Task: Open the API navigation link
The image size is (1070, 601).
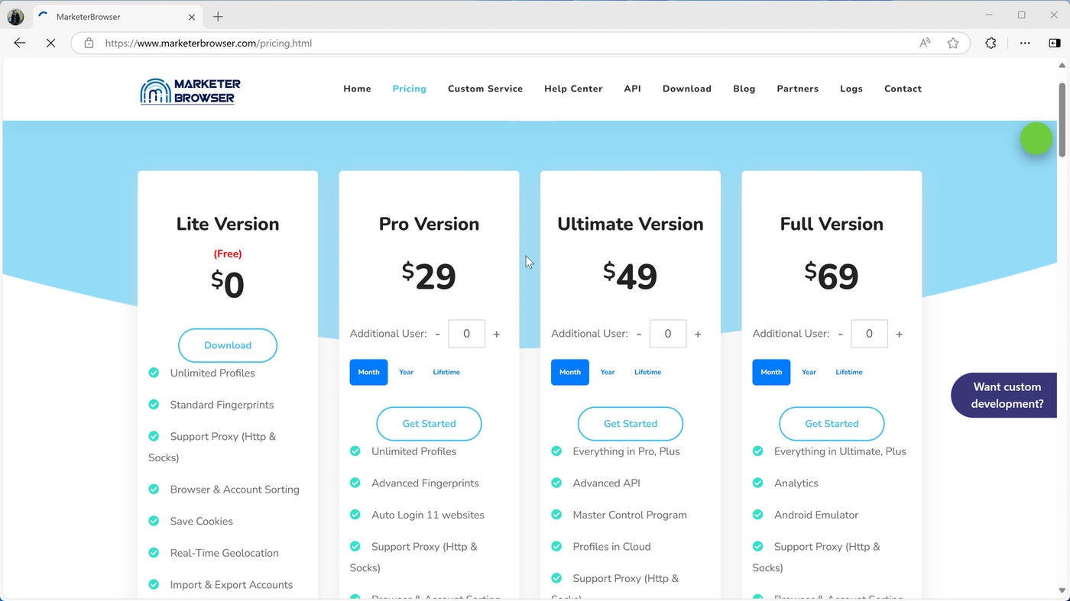Action: [x=632, y=89]
